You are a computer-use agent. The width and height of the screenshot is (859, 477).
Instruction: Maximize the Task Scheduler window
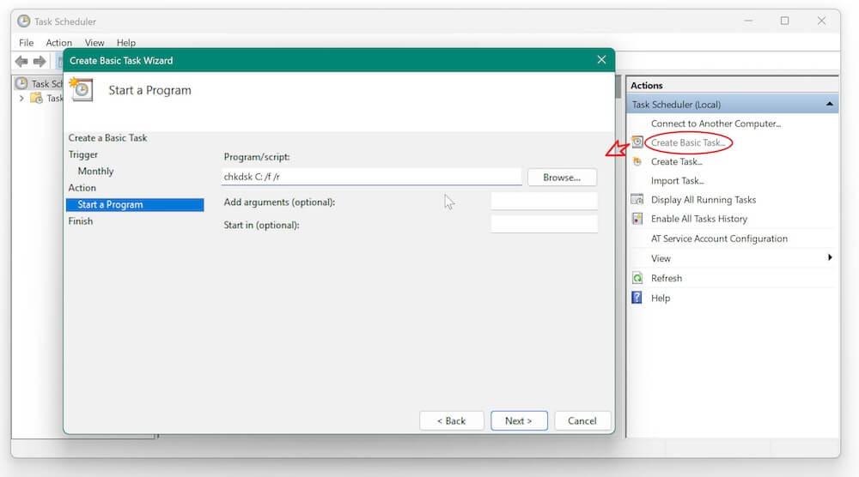coord(784,21)
